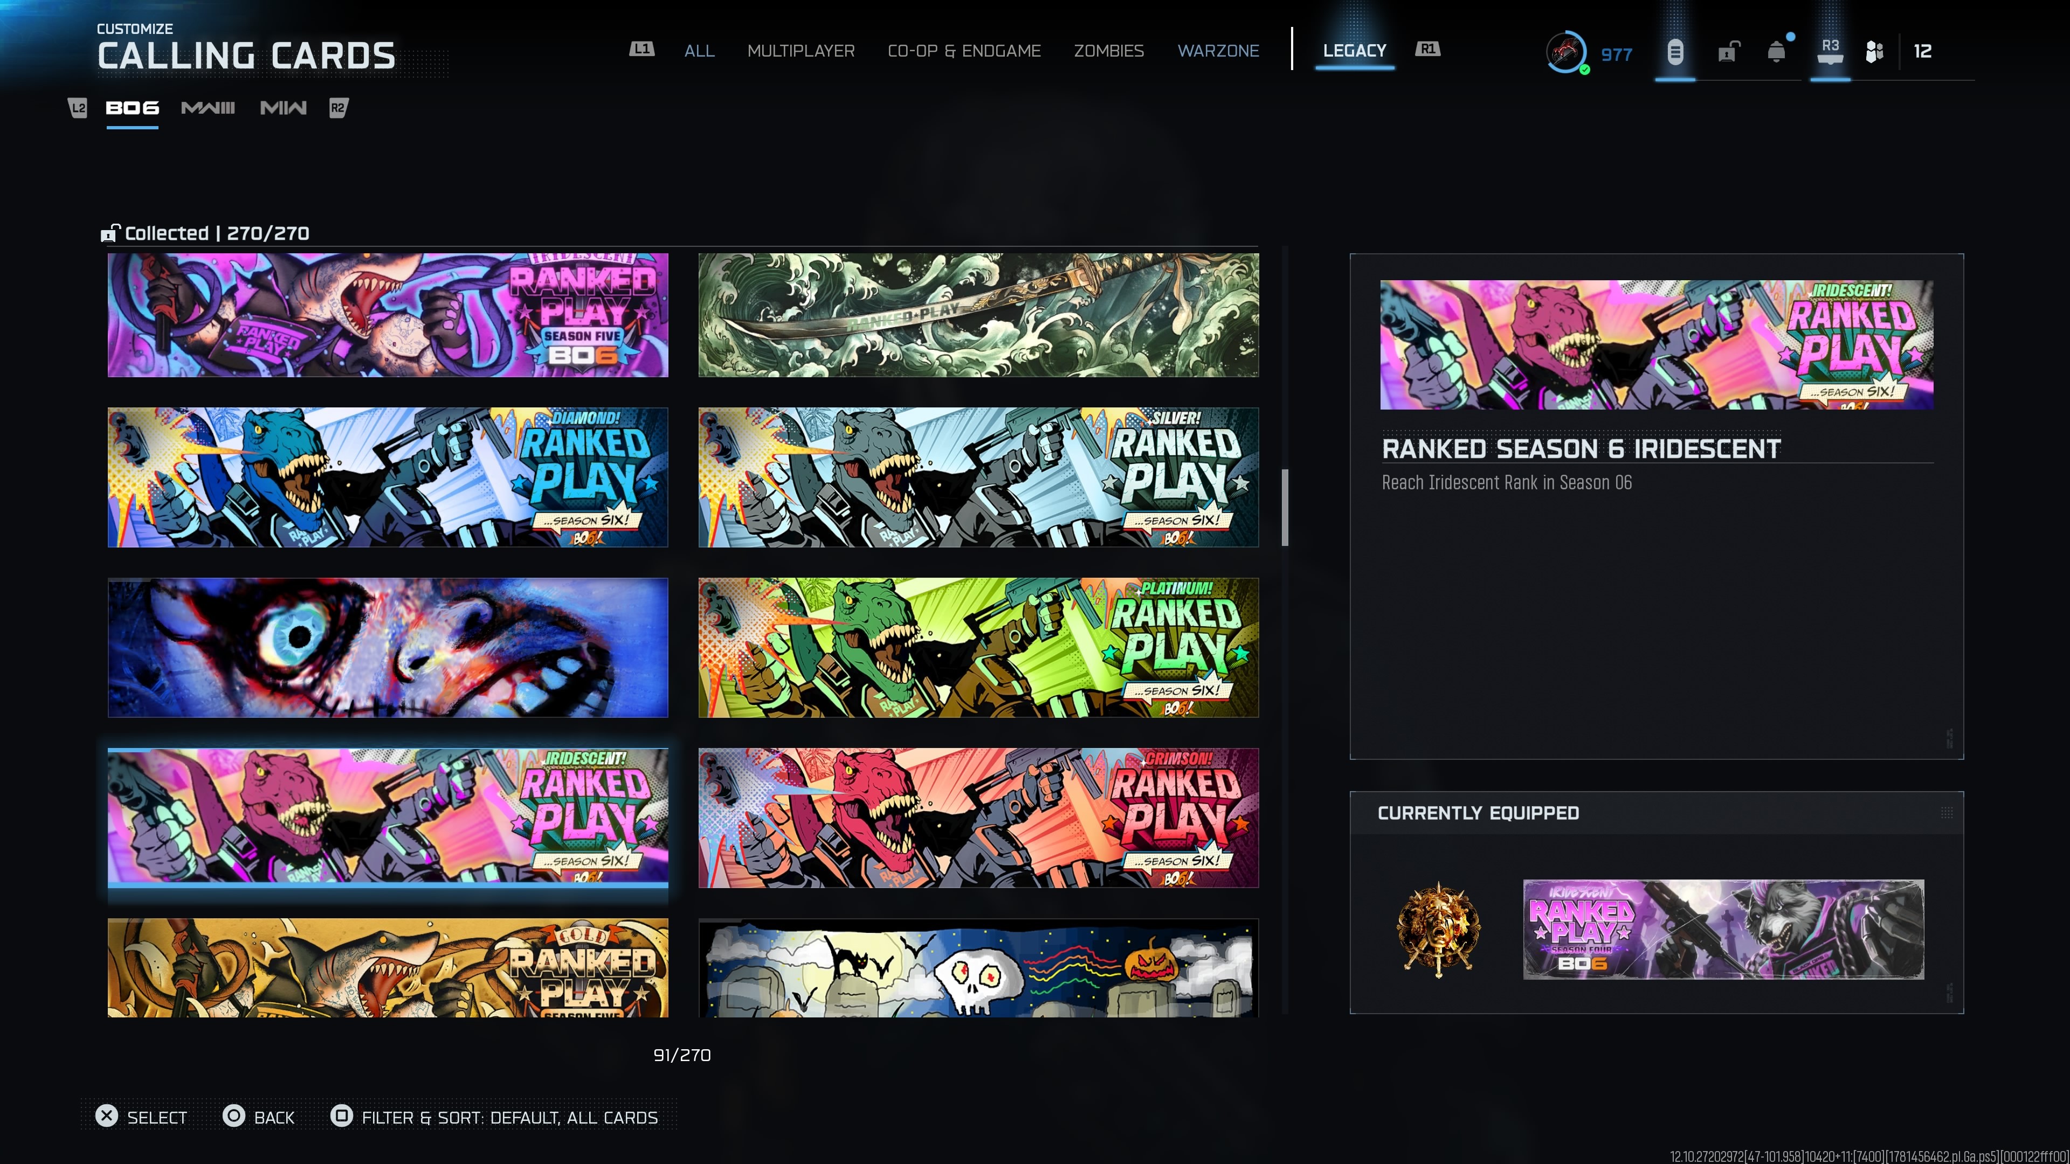The width and height of the screenshot is (2070, 1164).
Task: Choose the BO6 game tab
Action: pos(133,108)
